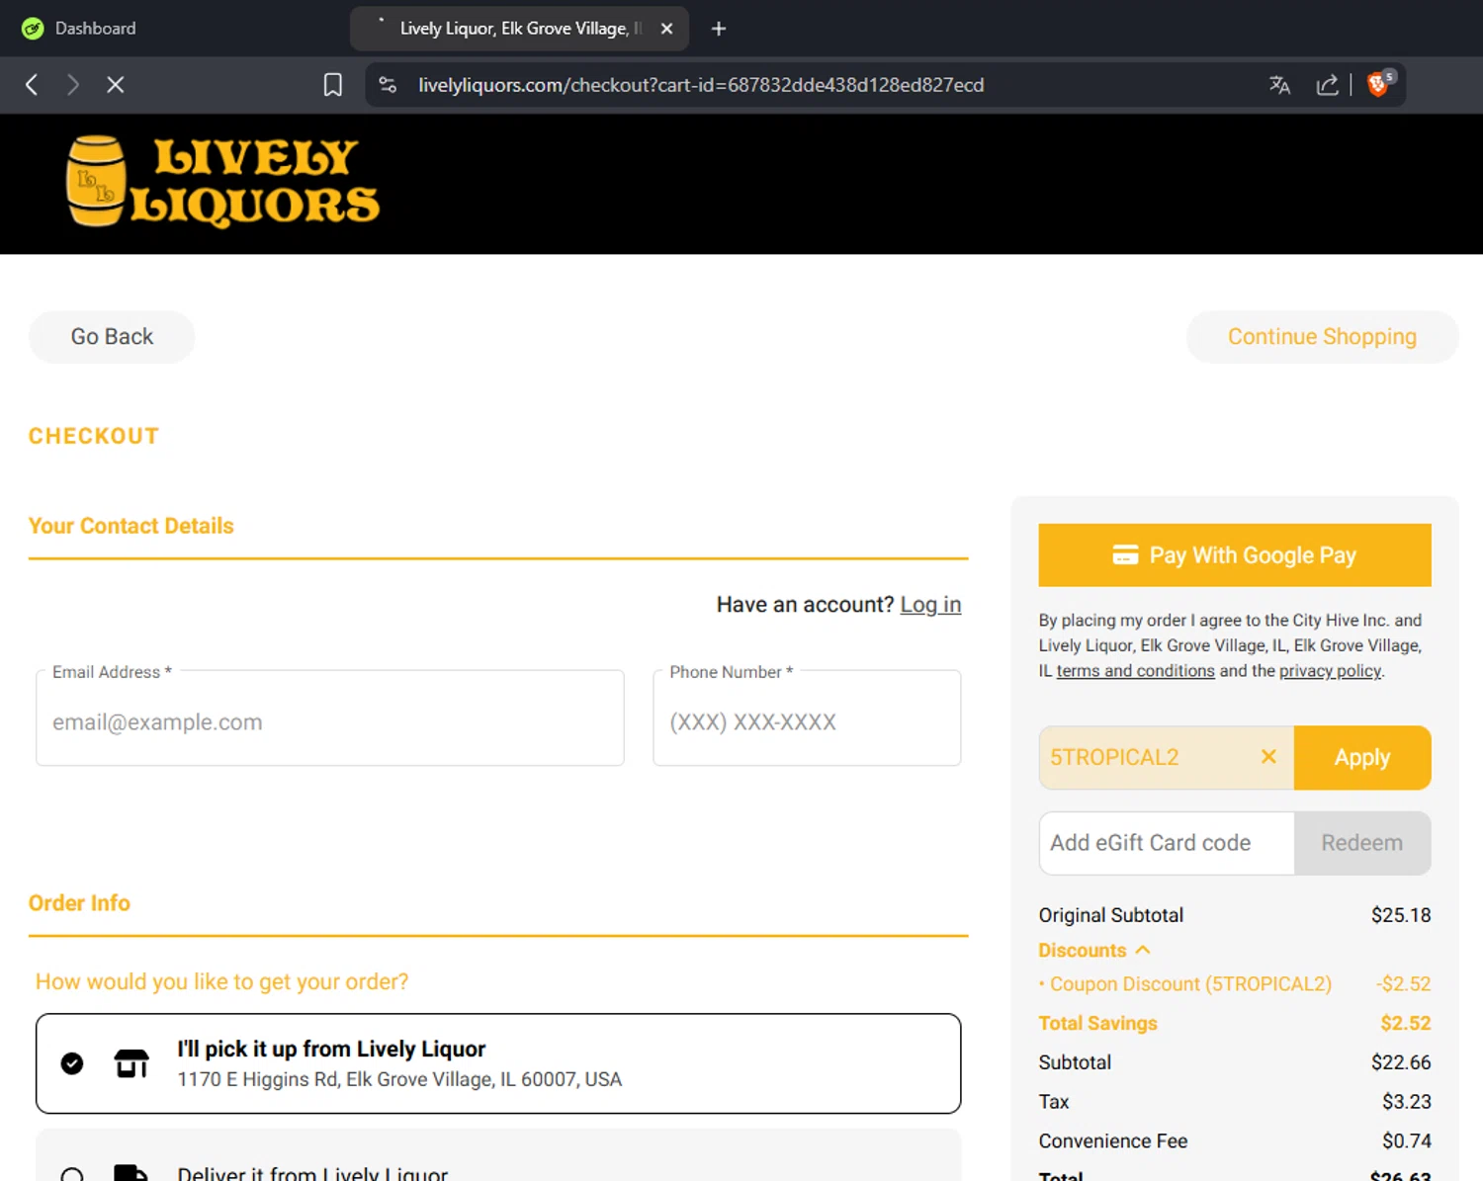The height and width of the screenshot is (1181, 1483).
Task: Click the delivery truck icon
Action: click(131, 1173)
